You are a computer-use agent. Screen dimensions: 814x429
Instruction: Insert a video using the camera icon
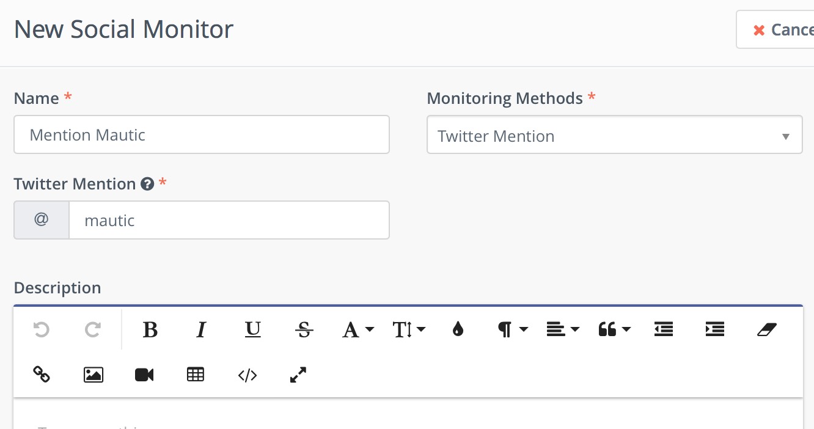144,374
